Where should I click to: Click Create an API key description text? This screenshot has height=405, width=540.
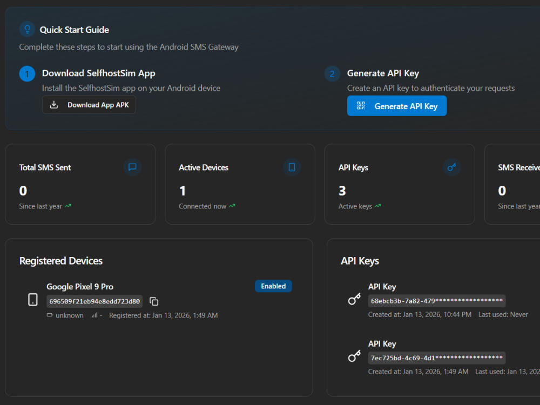pyautogui.click(x=431, y=88)
